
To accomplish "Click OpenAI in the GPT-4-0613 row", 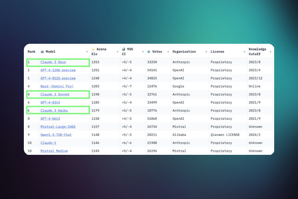I will pos(178,119).
